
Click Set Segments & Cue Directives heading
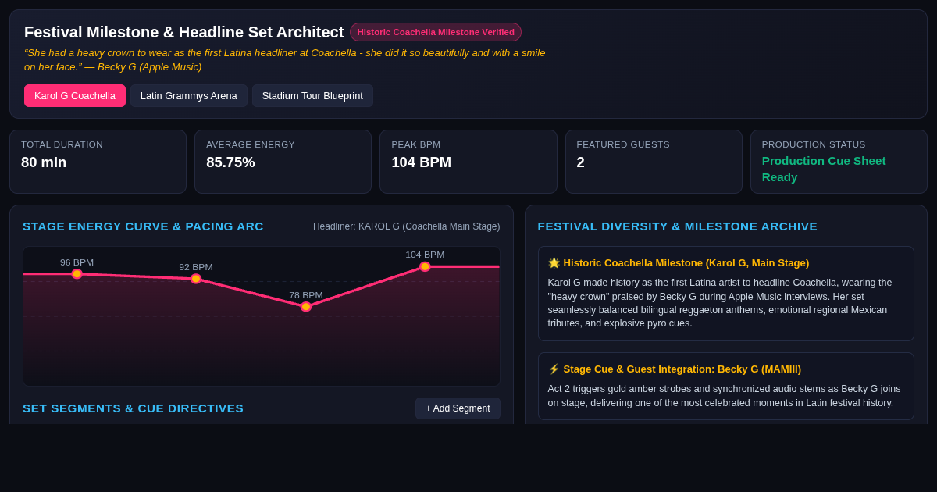point(133,408)
